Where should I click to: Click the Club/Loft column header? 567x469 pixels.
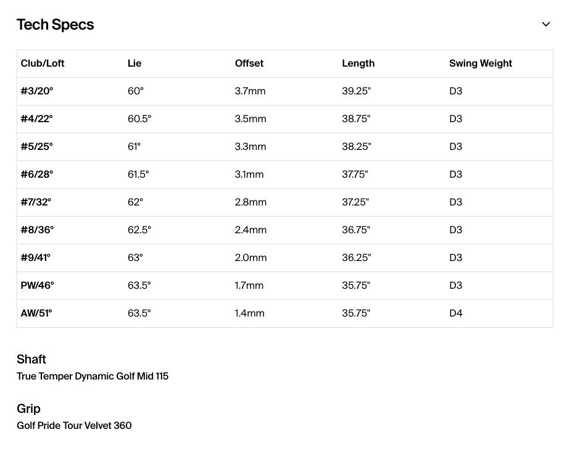pos(43,64)
